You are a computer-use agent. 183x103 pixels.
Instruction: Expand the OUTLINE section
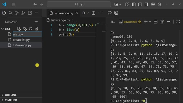21,95
